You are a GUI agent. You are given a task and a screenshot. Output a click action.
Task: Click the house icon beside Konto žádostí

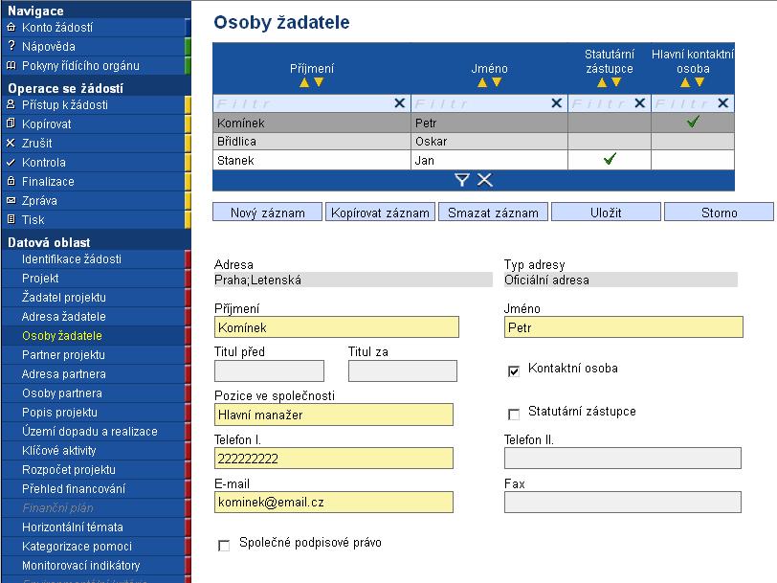[x=11, y=27]
